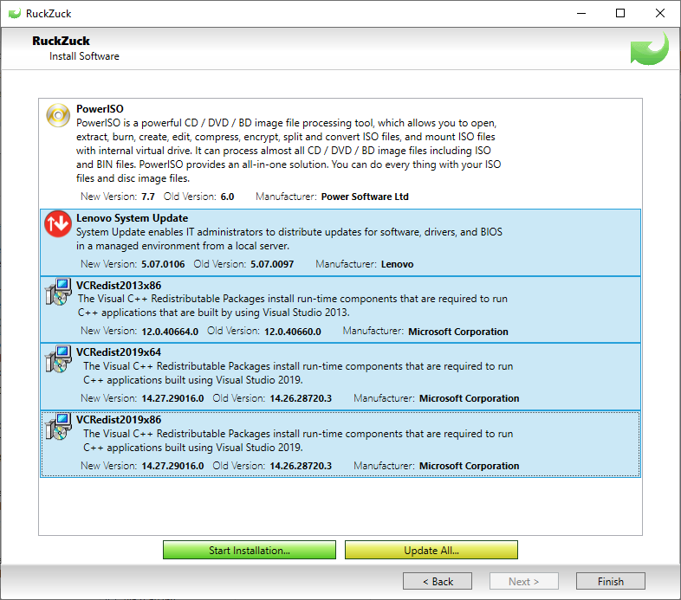
Task: Click VCRedist2019x86 old version 14.26.28720.3
Action: click(x=301, y=466)
